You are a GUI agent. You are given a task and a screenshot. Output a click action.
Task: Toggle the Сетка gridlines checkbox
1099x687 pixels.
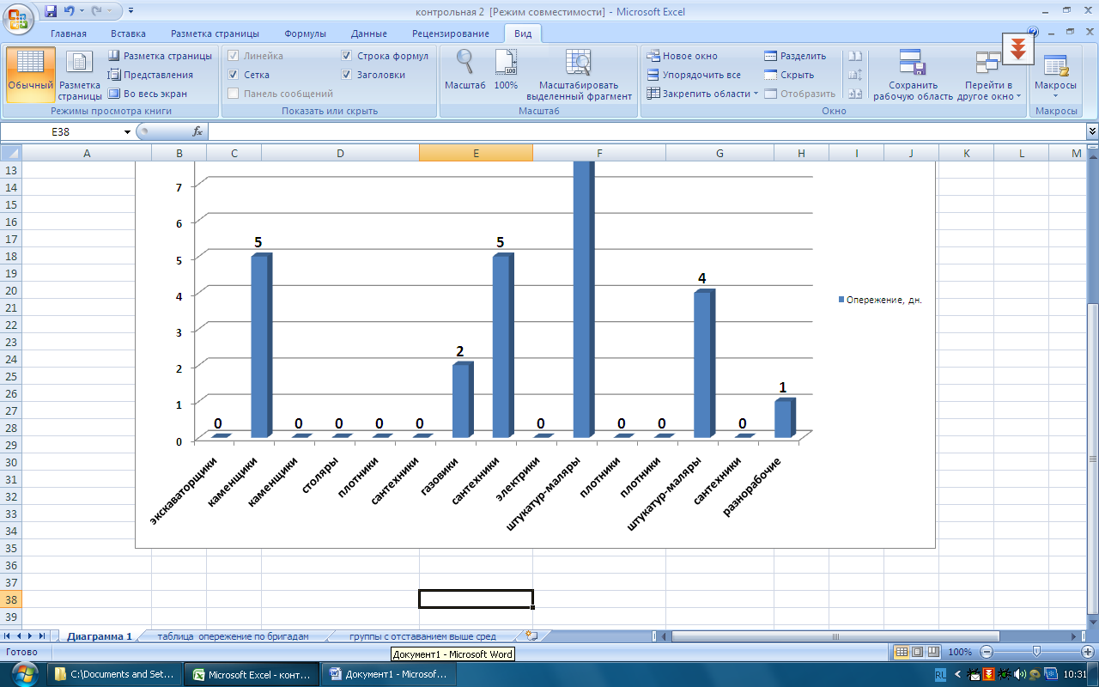click(234, 75)
